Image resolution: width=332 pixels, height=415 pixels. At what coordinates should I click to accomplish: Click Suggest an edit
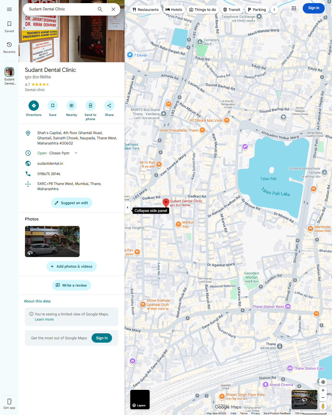point(72,203)
